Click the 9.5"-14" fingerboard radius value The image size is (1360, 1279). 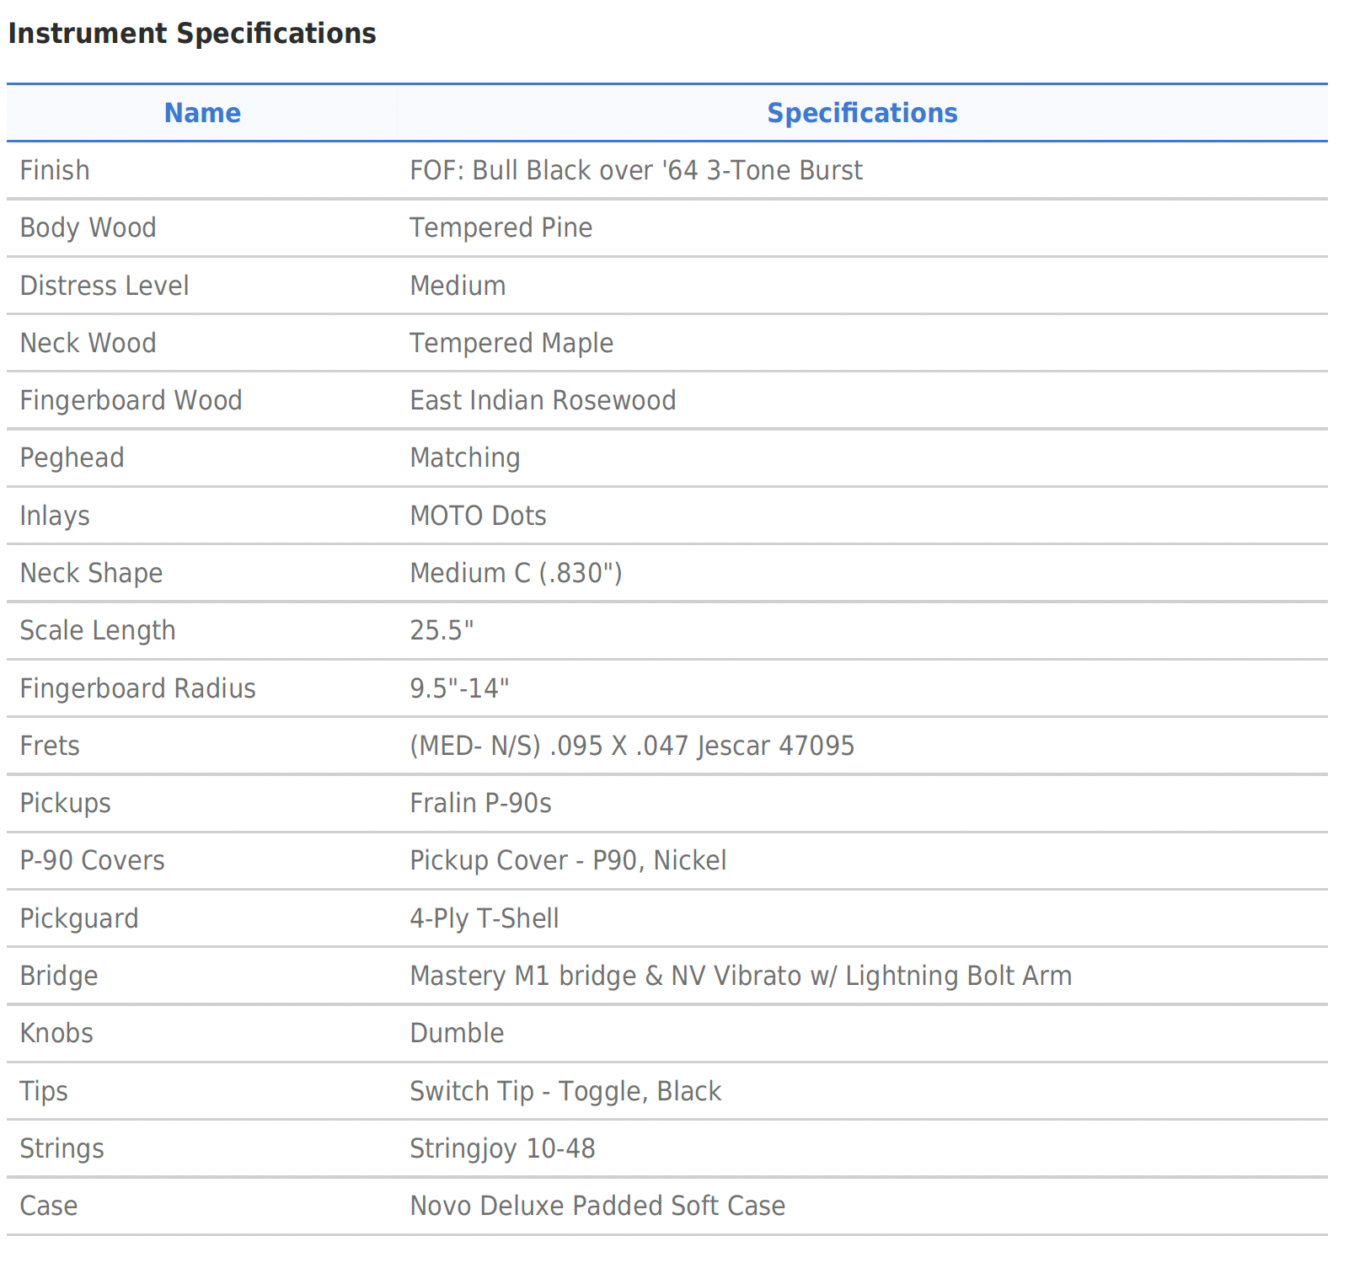click(x=459, y=688)
